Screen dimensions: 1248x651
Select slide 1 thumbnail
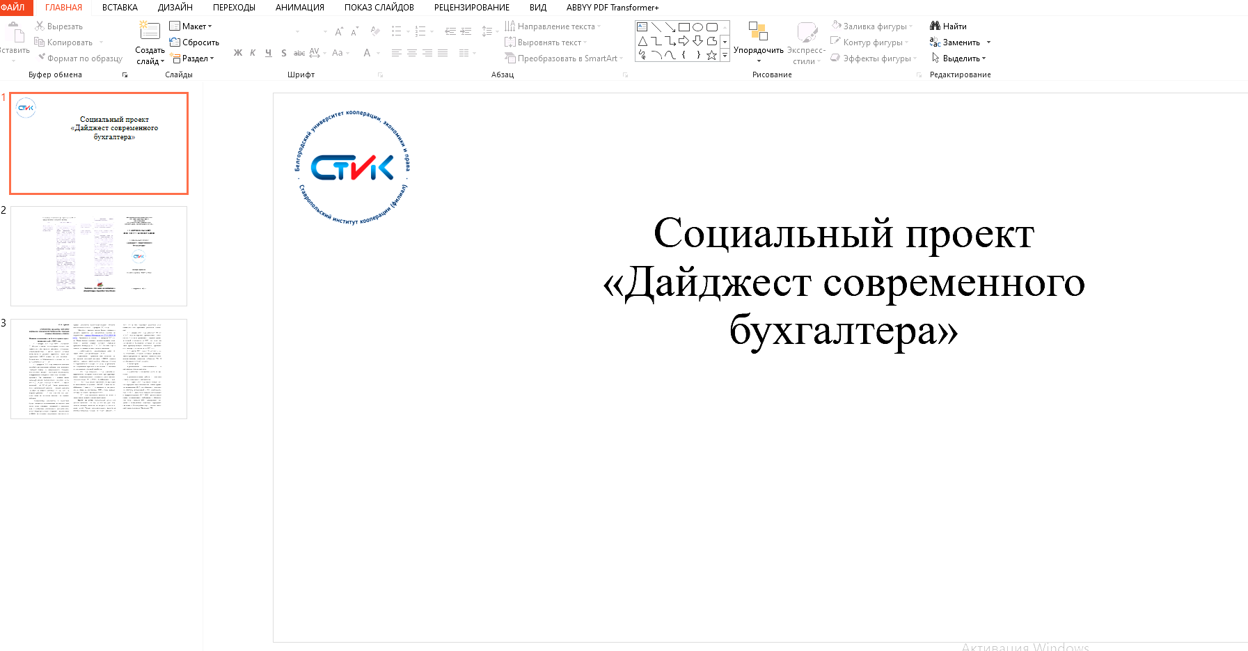coord(99,143)
